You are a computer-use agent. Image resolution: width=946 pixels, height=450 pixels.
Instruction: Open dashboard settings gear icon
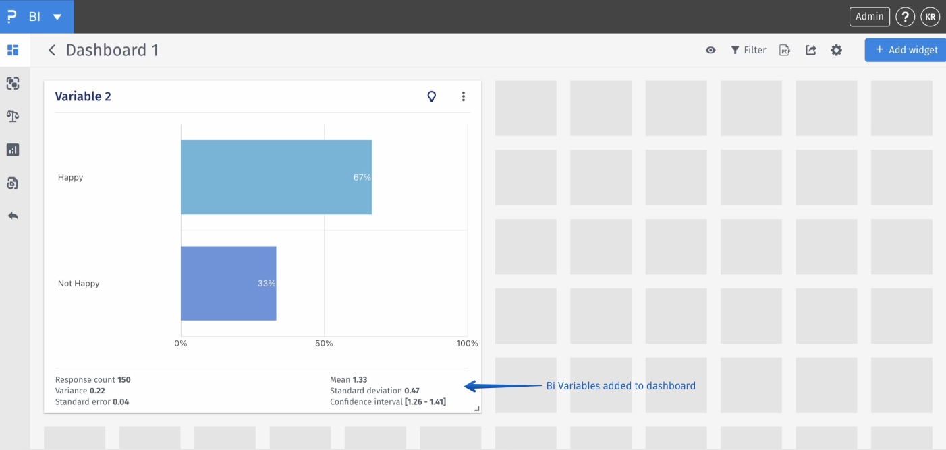[x=837, y=50]
